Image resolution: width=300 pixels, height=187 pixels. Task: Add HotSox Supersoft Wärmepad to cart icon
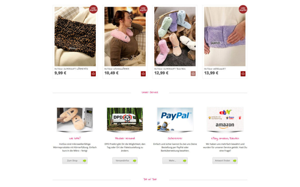[93, 74]
